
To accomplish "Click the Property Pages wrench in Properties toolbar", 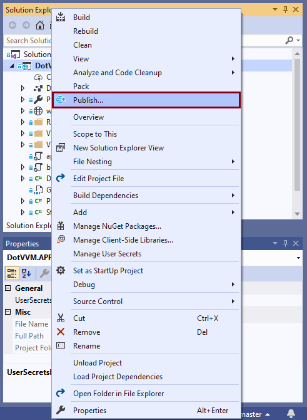I will point(44,273).
